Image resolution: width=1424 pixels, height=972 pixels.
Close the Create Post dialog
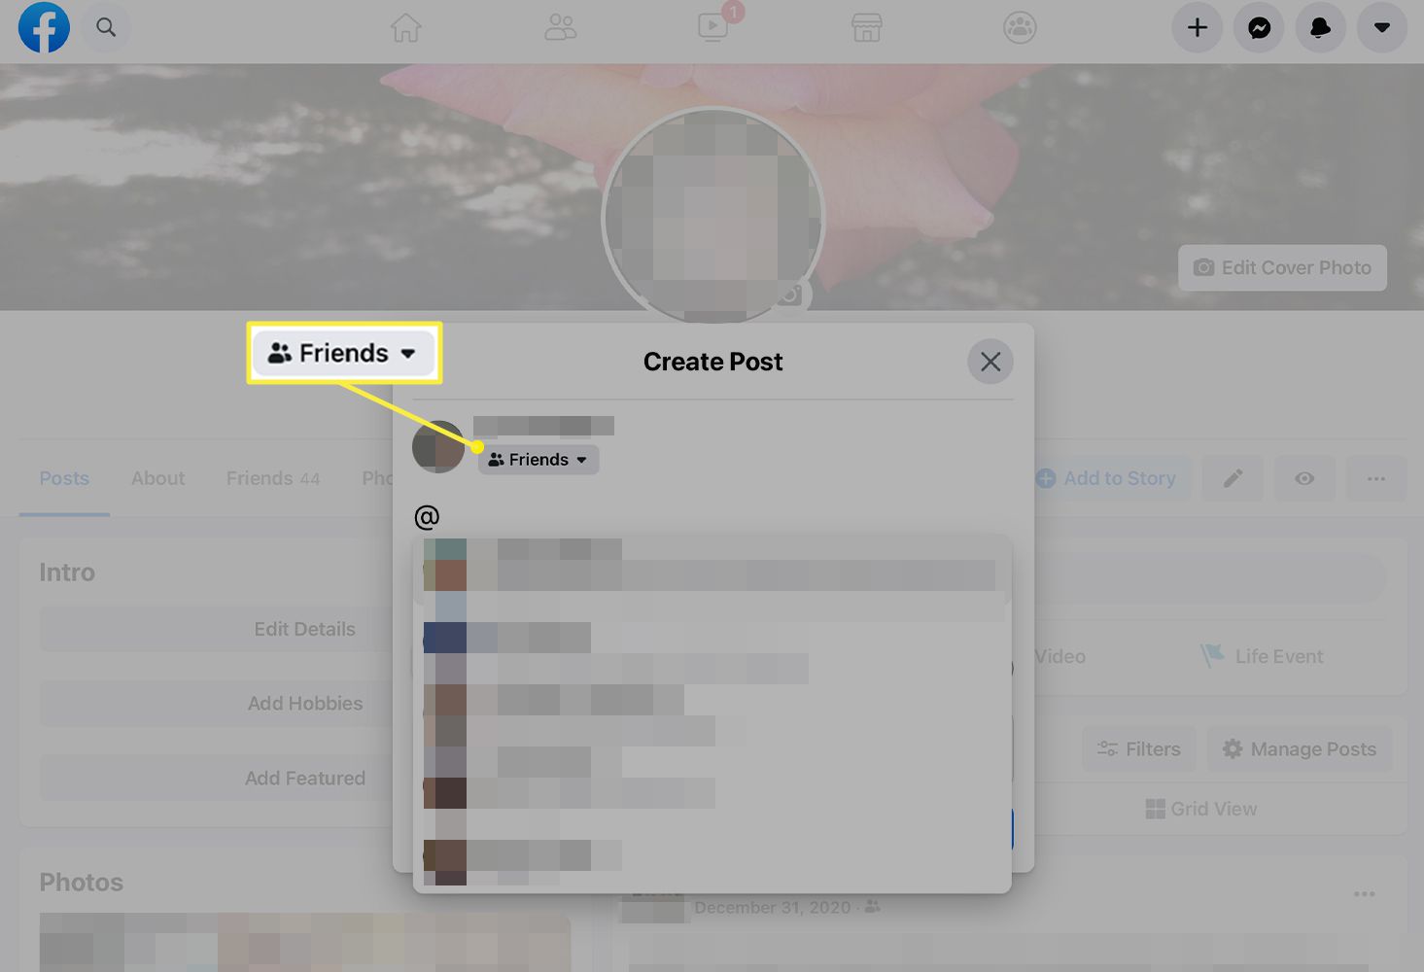(990, 362)
